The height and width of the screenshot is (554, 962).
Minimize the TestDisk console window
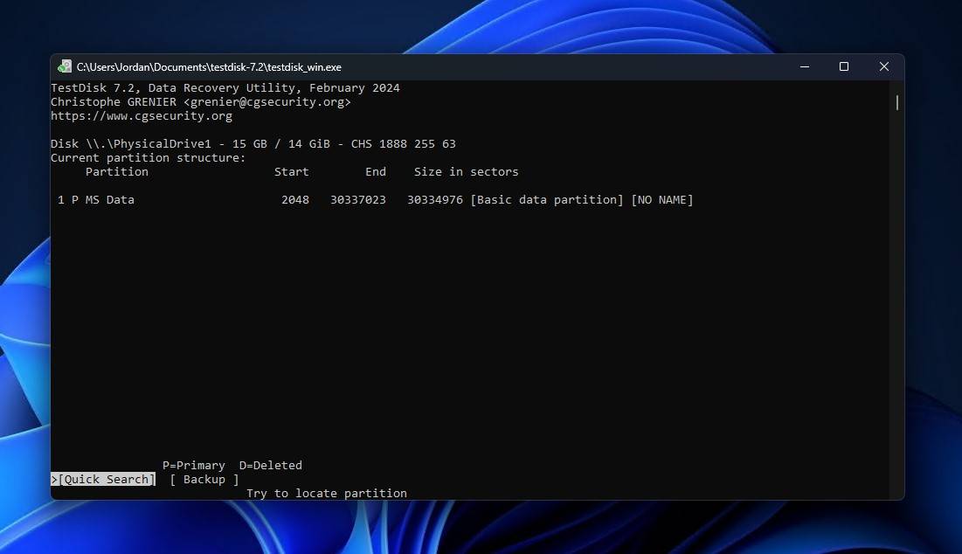tap(805, 67)
